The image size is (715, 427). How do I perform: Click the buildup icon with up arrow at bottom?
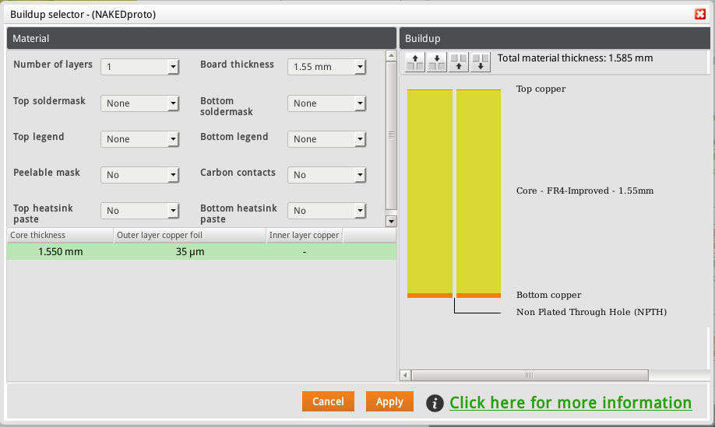tap(459, 62)
